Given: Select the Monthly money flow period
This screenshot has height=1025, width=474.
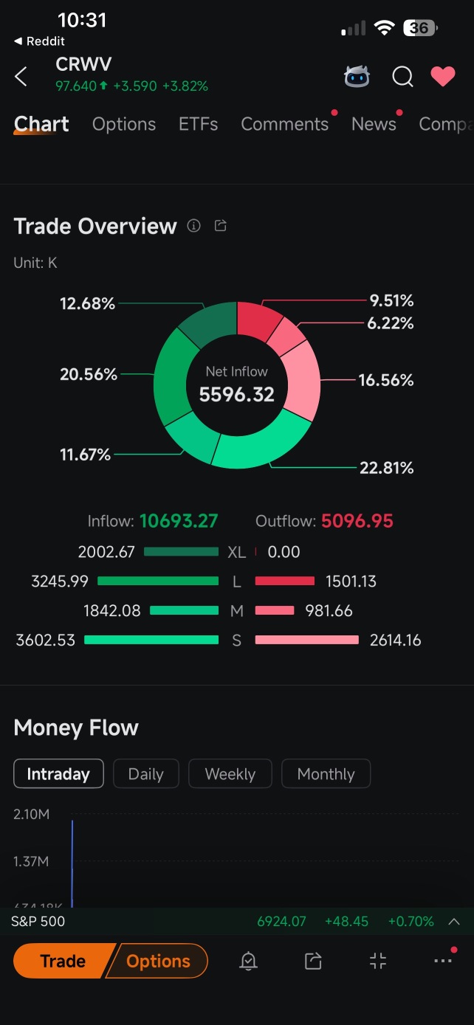Looking at the screenshot, I should 326,774.
